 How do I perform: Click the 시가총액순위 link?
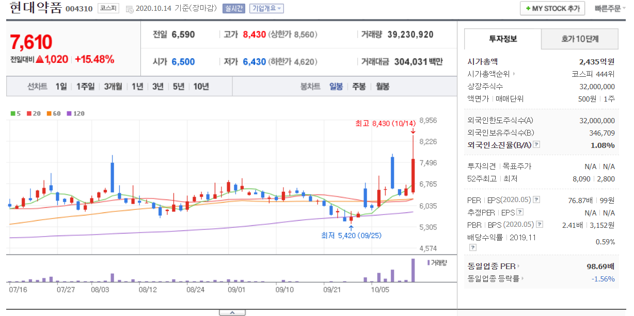click(x=489, y=74)
